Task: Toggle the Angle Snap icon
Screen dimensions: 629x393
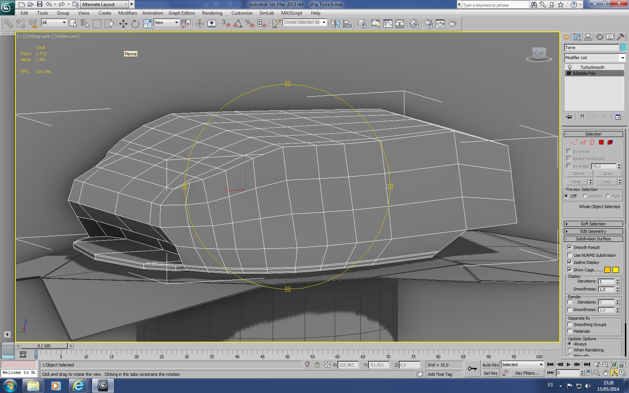Action: (x=237, y=24)
